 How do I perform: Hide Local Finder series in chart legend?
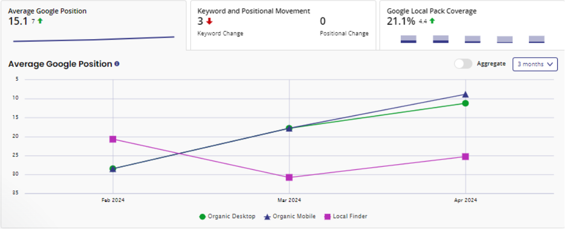coord(345,217)
